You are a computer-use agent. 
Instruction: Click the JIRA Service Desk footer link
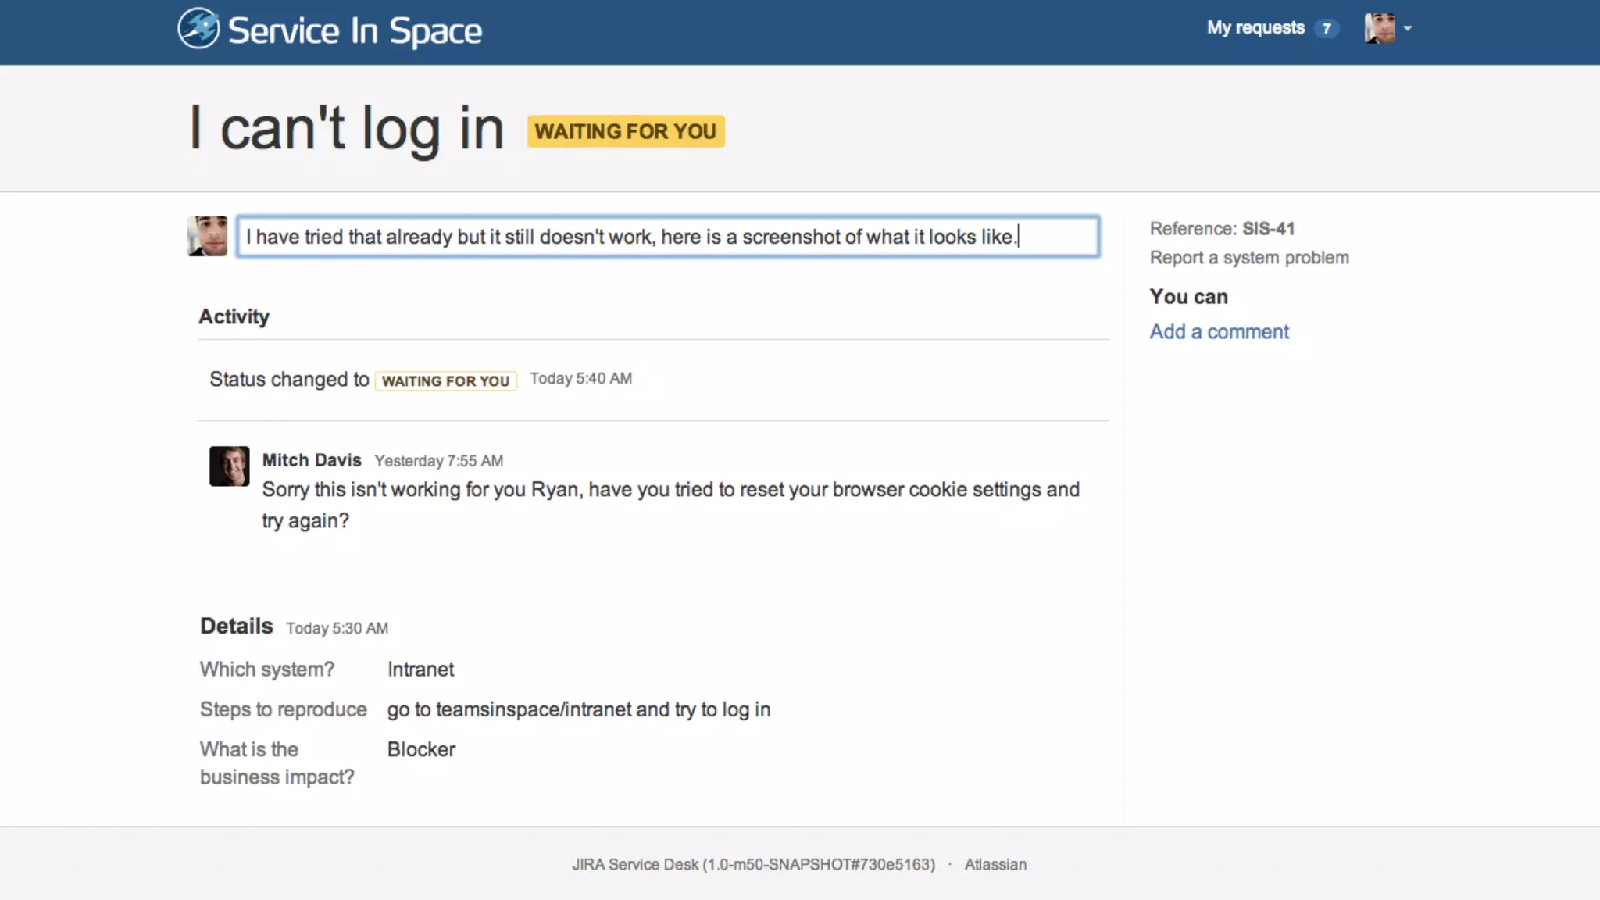pos(753,865)
